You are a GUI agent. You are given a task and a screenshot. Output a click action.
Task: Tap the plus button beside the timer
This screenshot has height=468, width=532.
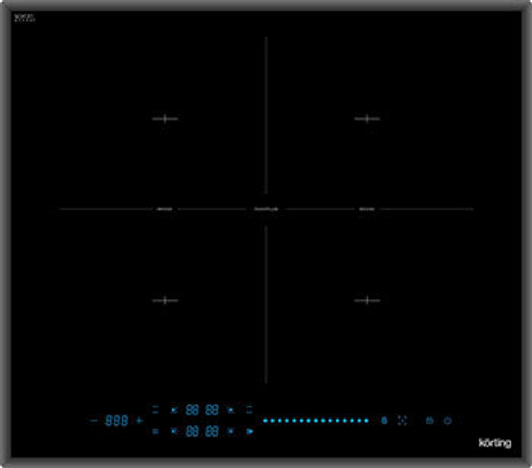click(x=139, y=421)
